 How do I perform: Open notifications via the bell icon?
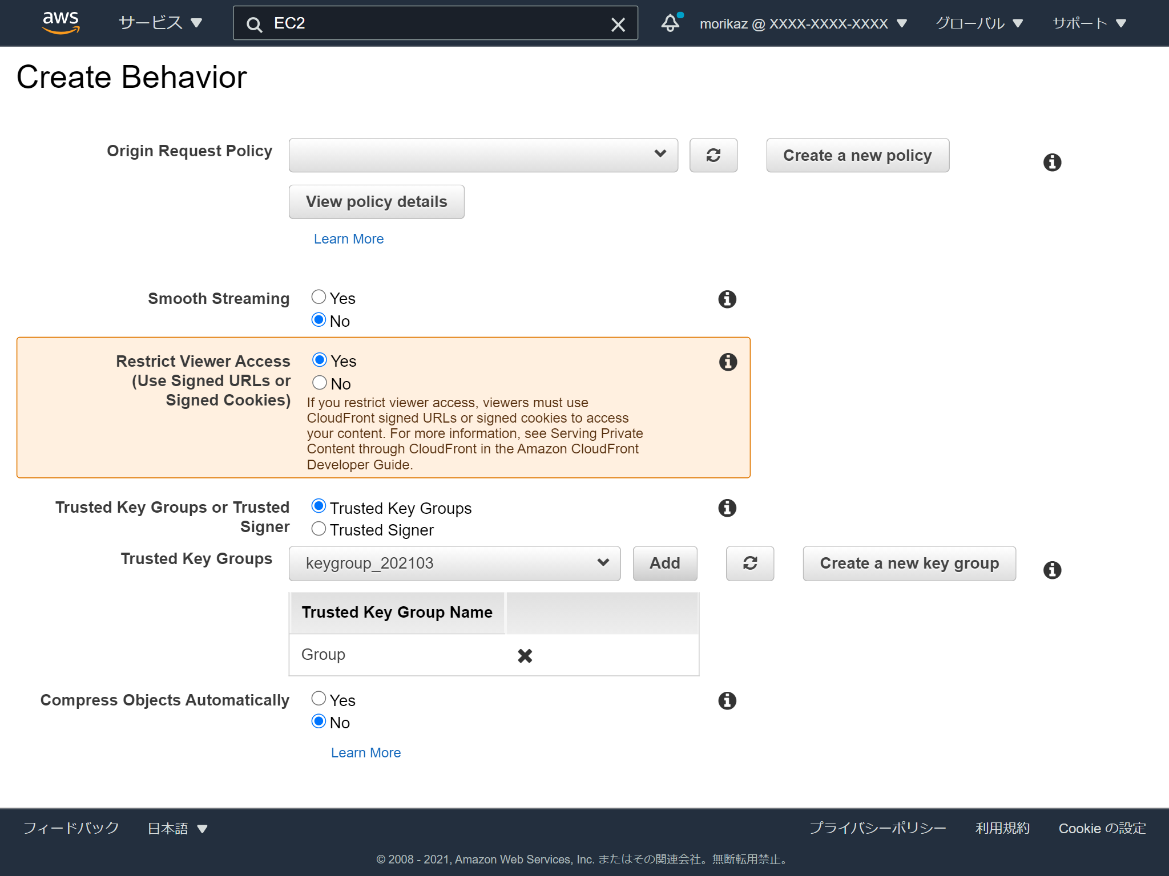[x=671, y=23]
